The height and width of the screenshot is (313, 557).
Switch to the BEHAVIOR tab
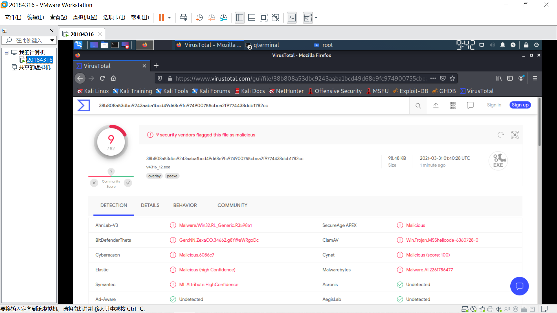point(185,205)
